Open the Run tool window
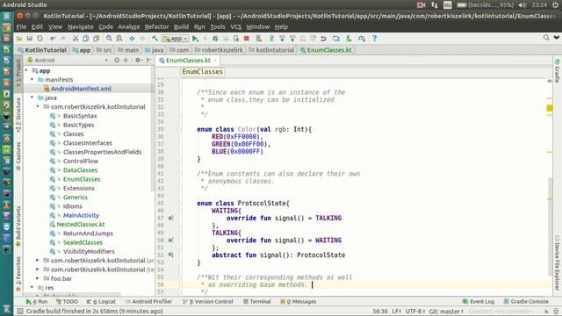Viewport: 562px width, 316px height. (x=37, y=302)
